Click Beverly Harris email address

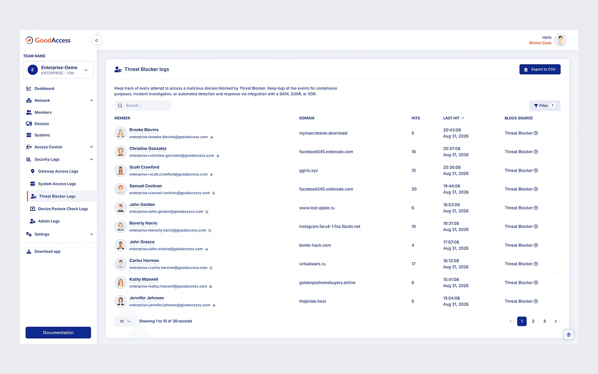tap(168, 230)
